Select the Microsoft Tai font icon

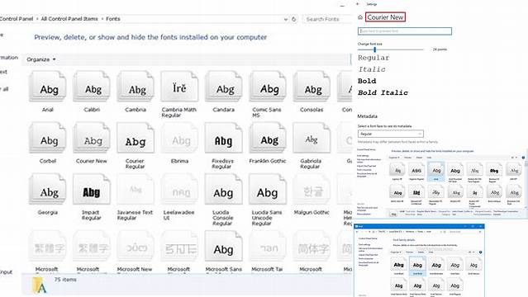(268, 246)
